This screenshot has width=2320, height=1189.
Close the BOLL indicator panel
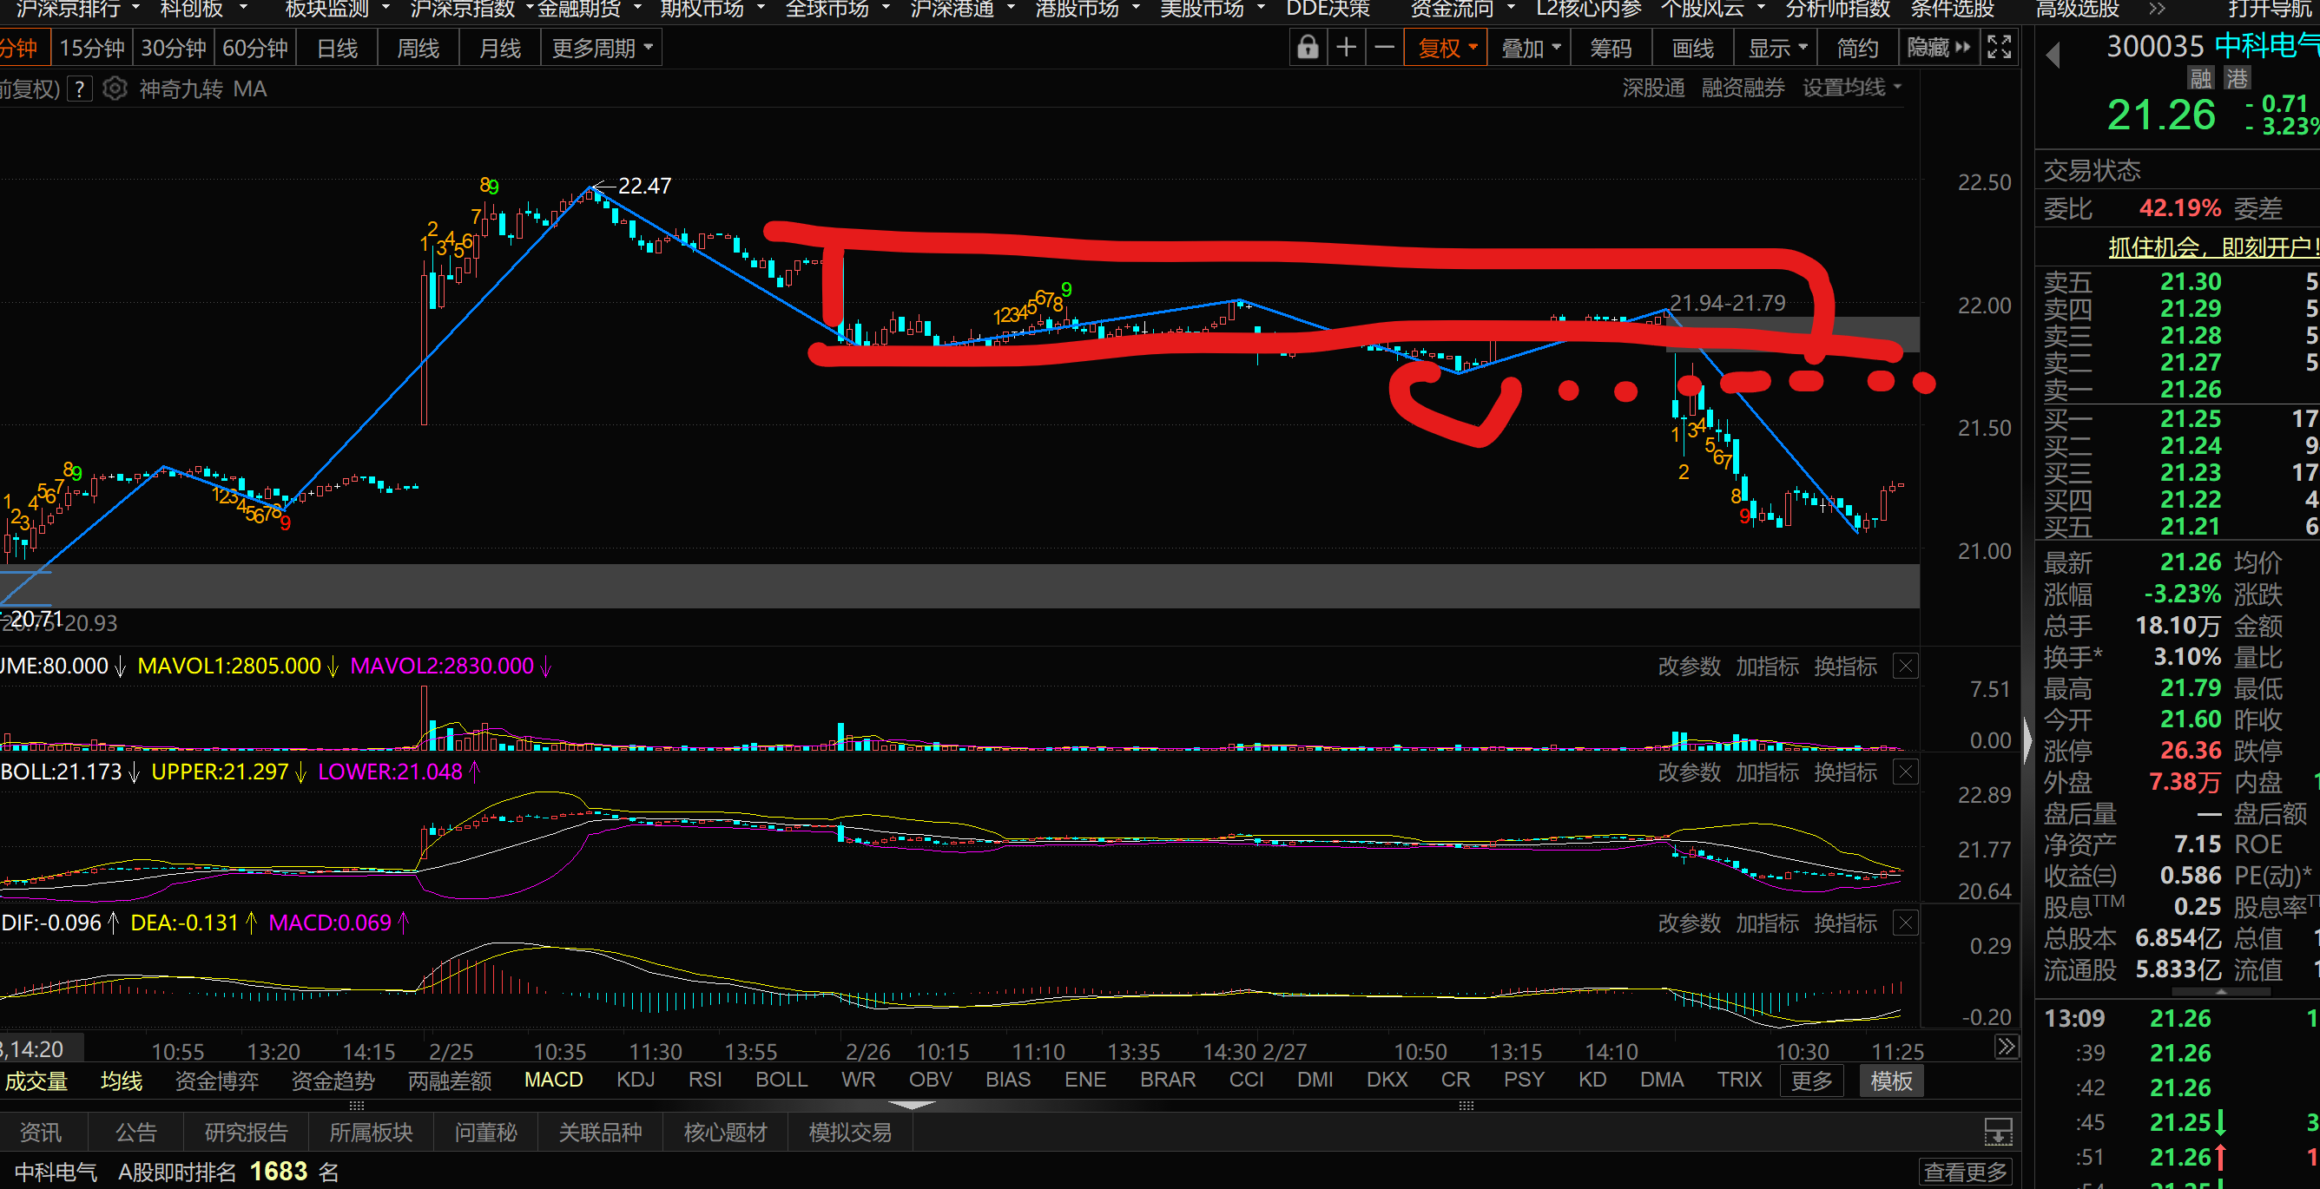pyautogui.click(x=1906, y=772)
